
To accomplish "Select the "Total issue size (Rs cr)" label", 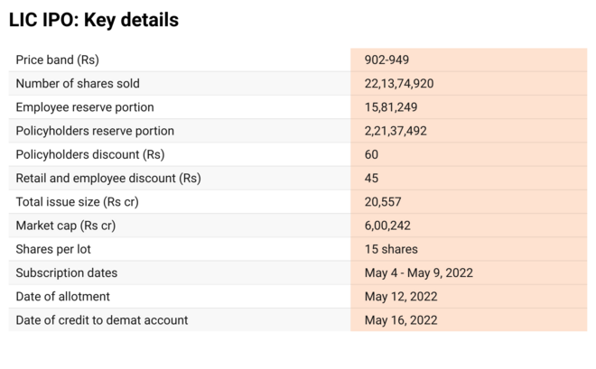I will coord(77,201).
